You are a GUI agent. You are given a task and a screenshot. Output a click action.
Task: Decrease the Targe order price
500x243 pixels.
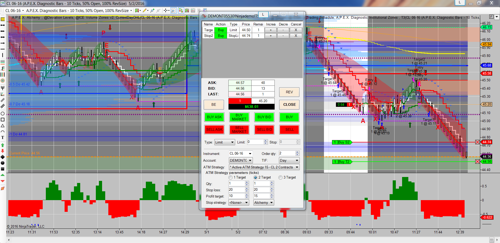(x=283, y=30)
